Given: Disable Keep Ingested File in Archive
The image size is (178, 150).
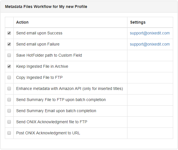Looking at the screenshot, I should tap(9, 66).
